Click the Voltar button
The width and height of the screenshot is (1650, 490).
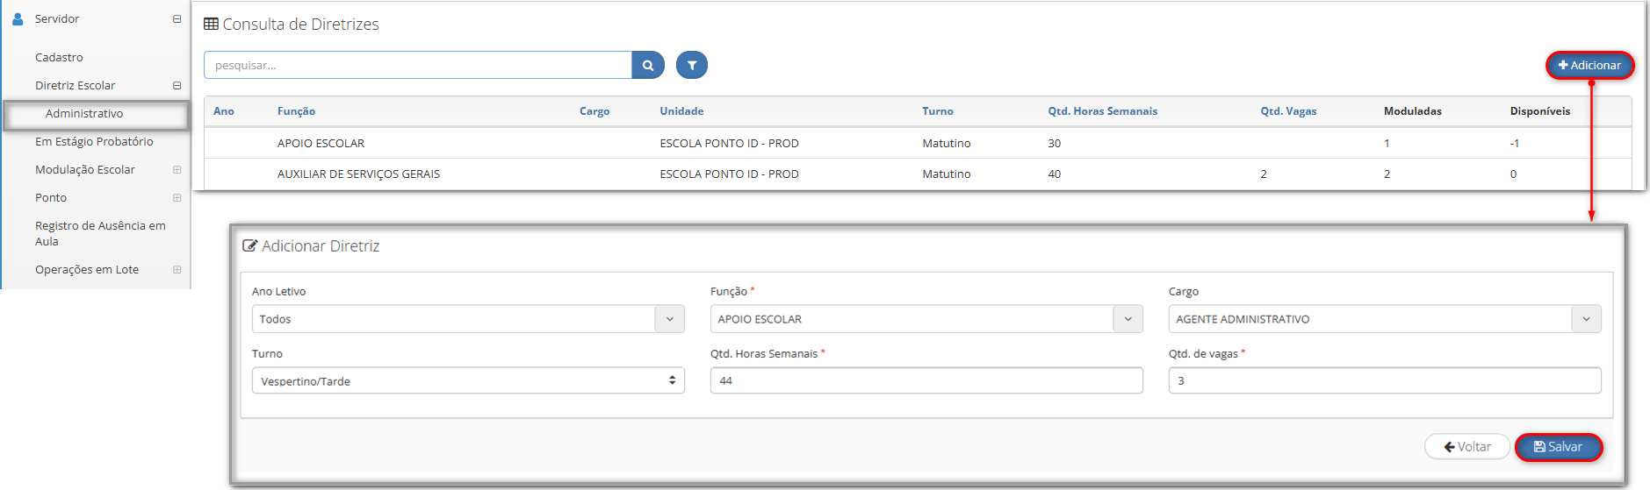[x=1467, y=447]
